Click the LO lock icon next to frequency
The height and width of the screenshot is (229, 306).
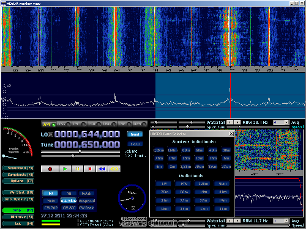[51, 134]
